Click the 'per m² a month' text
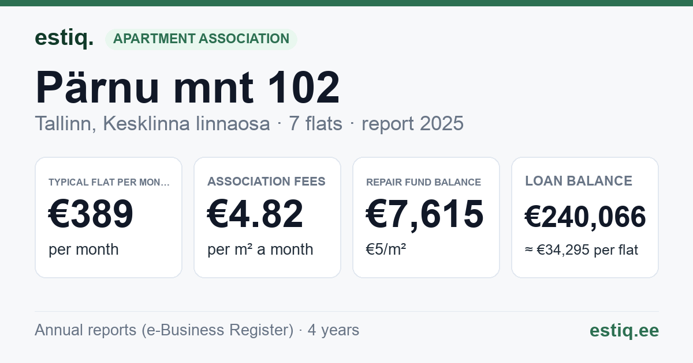Image resolution: width=693 pixels, height=363 pixels. tap(260, 249)
